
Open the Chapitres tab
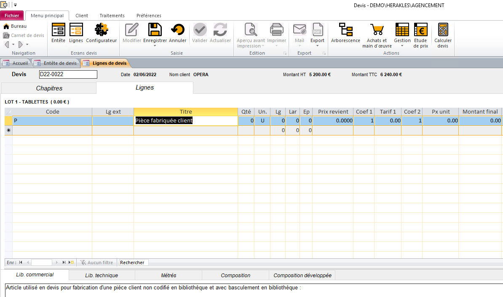pos(49,88)
